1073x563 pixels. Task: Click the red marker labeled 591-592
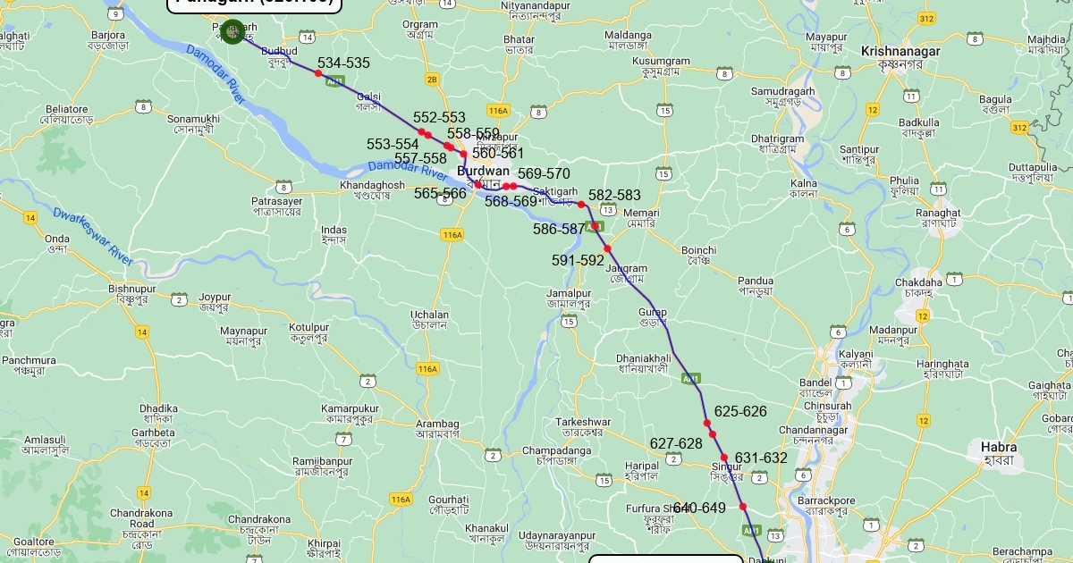(x=607, y=248)
